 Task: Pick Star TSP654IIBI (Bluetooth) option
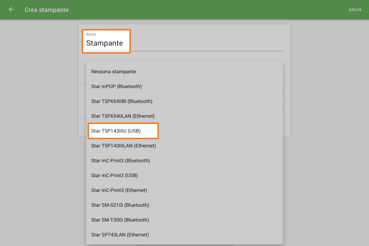(122, 101)
